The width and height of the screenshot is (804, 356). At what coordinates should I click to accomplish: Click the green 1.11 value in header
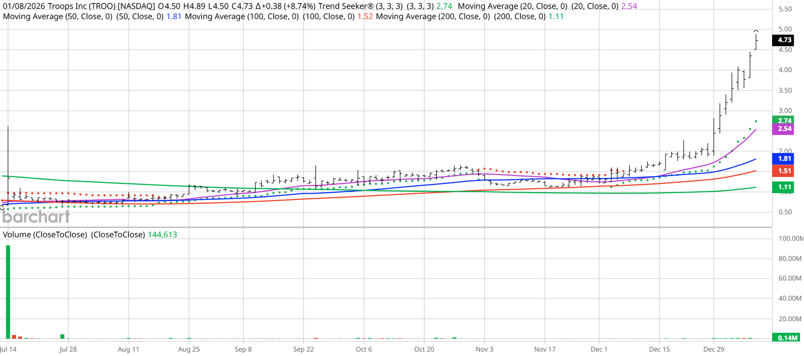556,17
